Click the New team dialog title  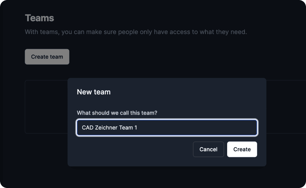[94, 92]
